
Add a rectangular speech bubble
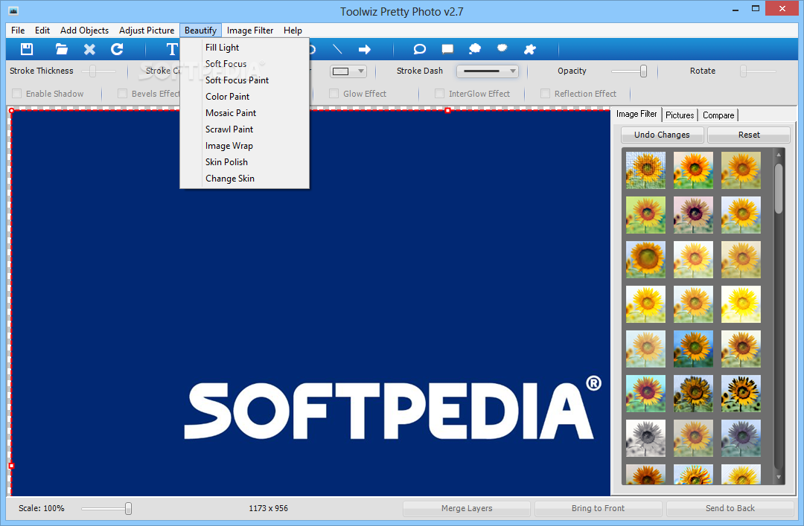click(447, 49)
